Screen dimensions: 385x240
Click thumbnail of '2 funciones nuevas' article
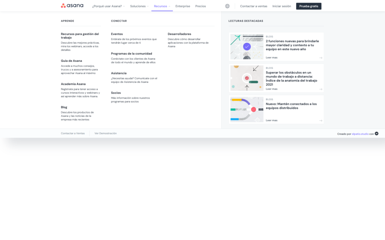click(x=247, y=46)
